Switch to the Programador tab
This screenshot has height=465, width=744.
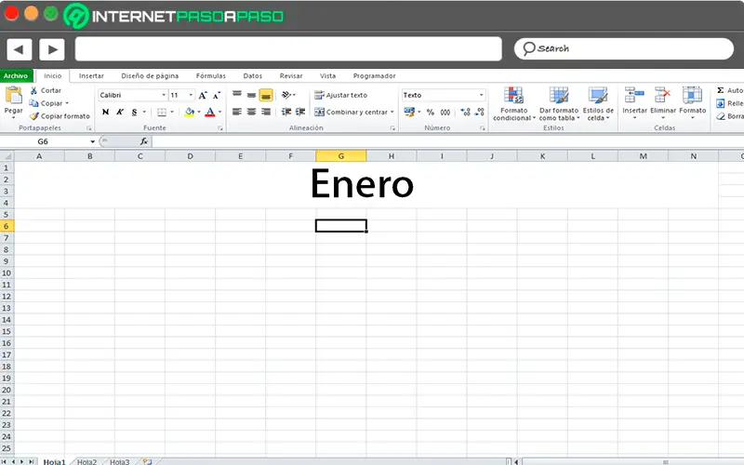coord(375,76)
